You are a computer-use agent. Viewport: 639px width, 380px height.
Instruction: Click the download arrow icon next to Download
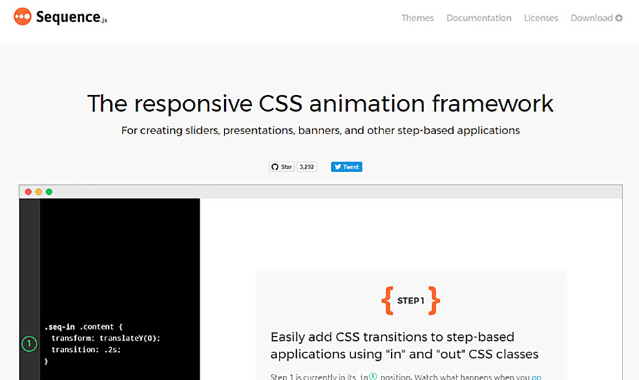(x=618, y=18)
